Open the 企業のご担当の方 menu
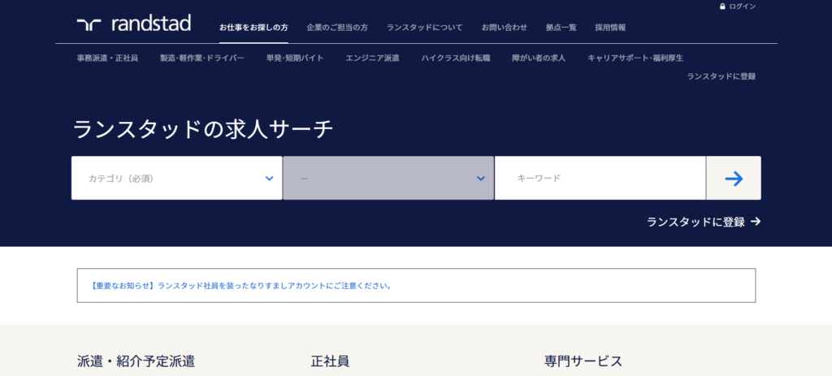The width and height of the screenshot is (832, 376). pos(337,28)
